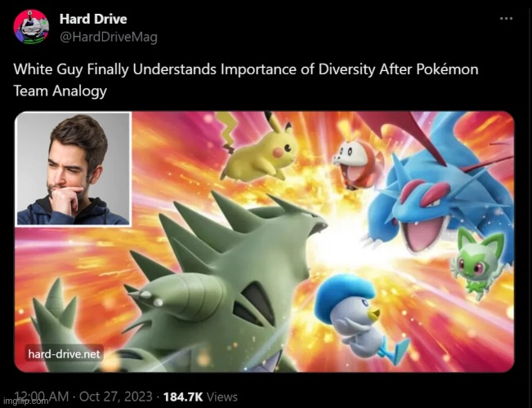Open the Hard Drive profile avatar

(31, 27)
